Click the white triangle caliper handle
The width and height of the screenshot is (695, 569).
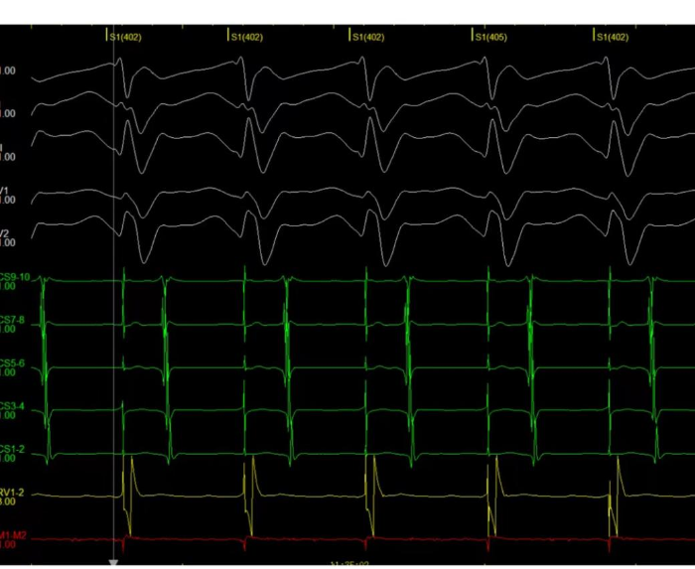(x=114, y=563)
